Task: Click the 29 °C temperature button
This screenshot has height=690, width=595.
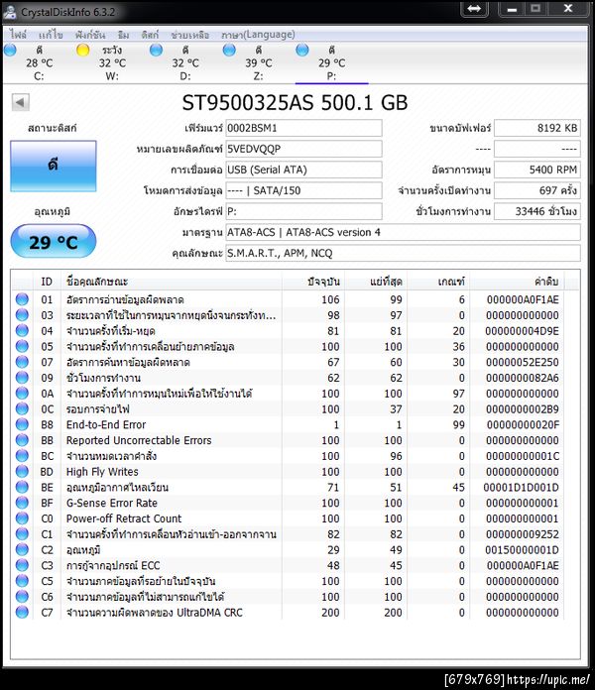Action: tap(54, 241)
